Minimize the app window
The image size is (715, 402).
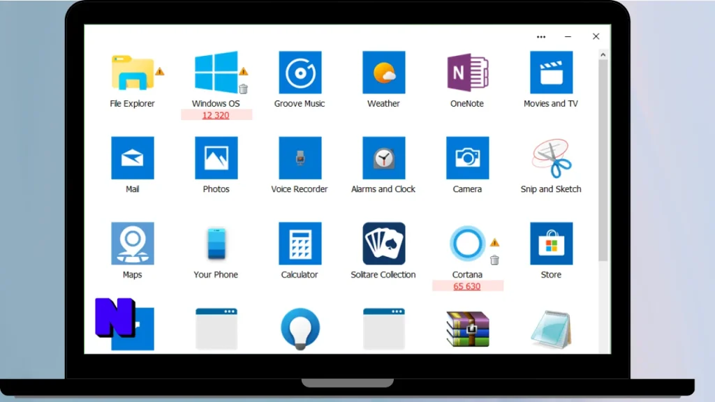pyautogui.click(x=568, y=36)
